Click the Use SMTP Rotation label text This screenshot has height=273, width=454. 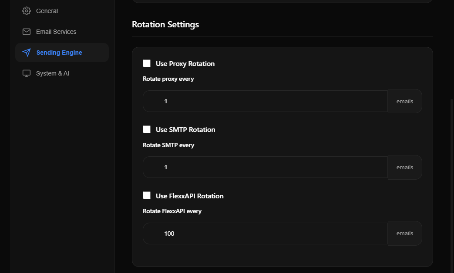[185, 129]
